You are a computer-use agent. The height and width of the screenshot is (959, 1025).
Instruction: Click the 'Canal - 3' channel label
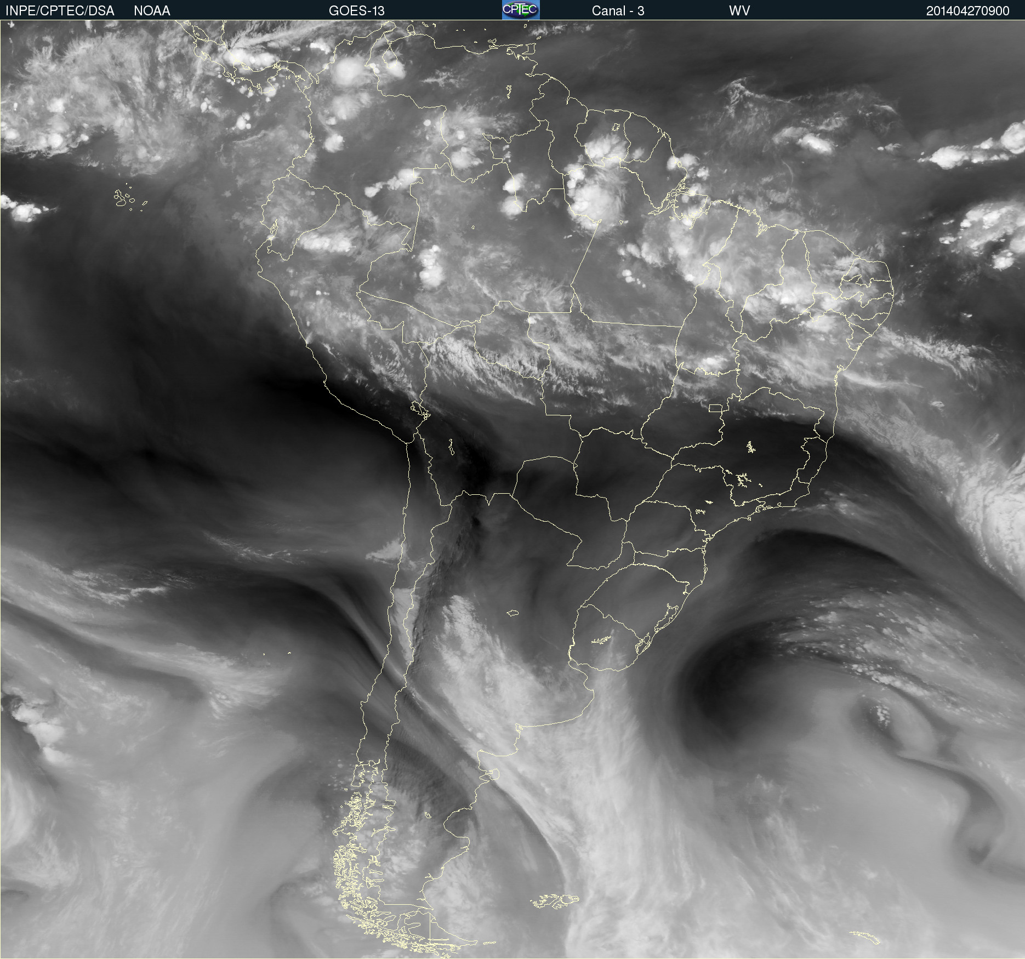(x=618, y=11)
